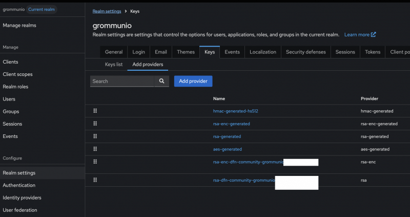Select Manage realms in sidebar
This screenshot has height=217, width=410.
tap(19, 25)
